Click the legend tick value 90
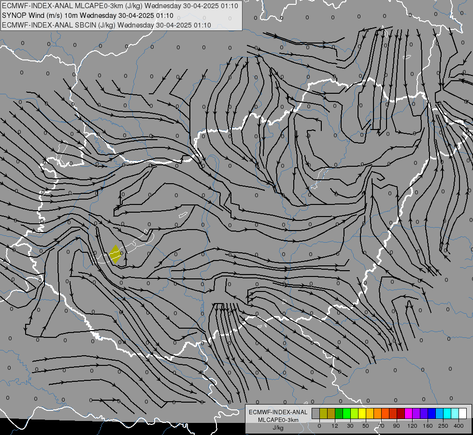Screen dimensions: 473x435 [396, 426]
